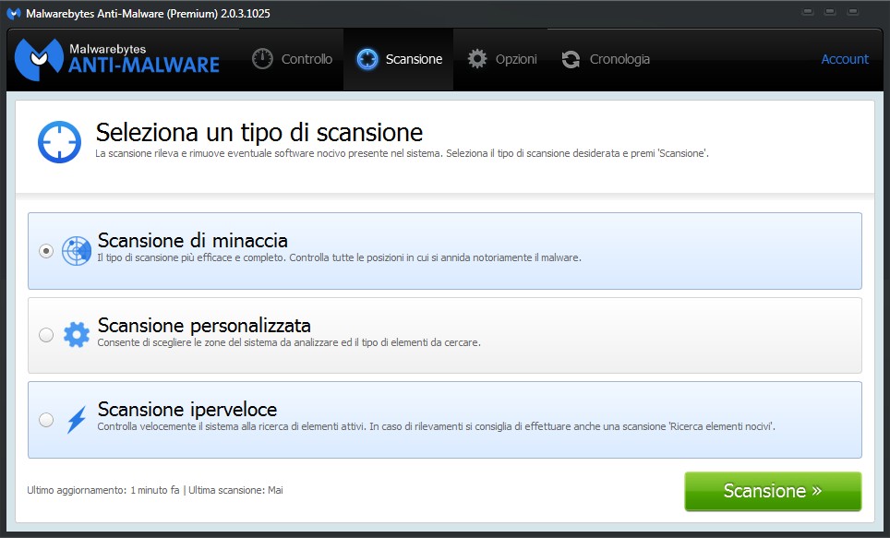The height and width of the screenshot is (538, 890).
Task: Click the custom scan description text
Action: 289,342
